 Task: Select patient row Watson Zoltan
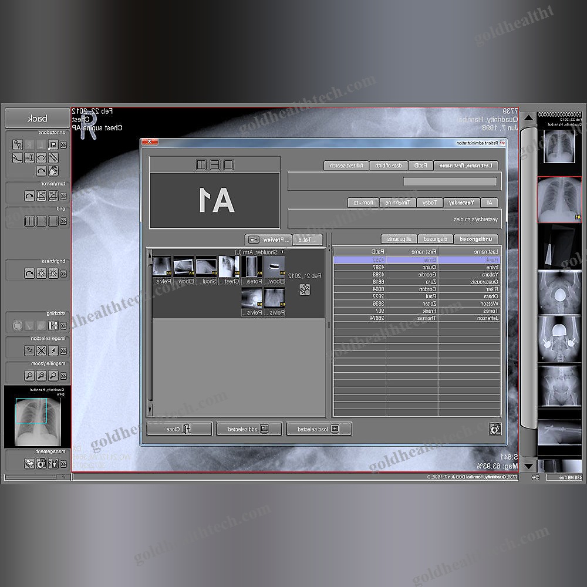417,303
